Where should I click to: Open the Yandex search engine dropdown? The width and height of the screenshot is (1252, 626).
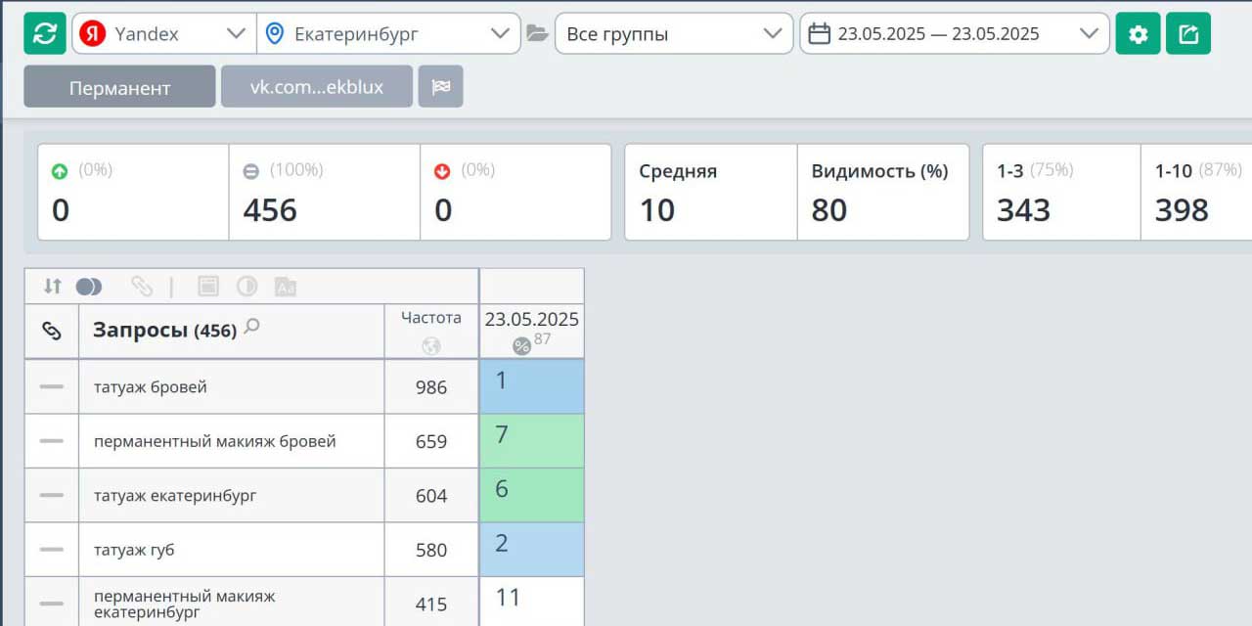pyautogui.click(x=164, y=33)
